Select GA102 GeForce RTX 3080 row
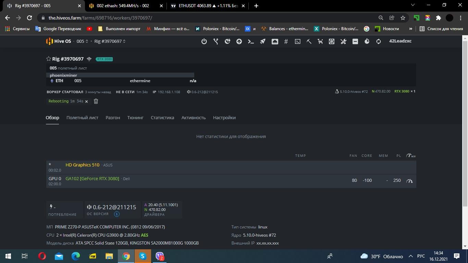Viewport: 468px width, 263px height. (231, 181)
